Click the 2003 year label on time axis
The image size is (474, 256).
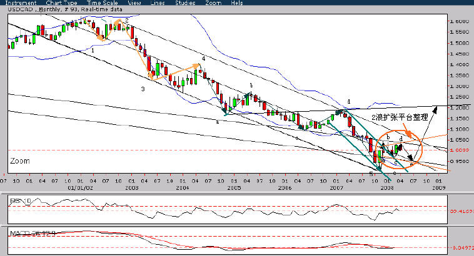131,188
